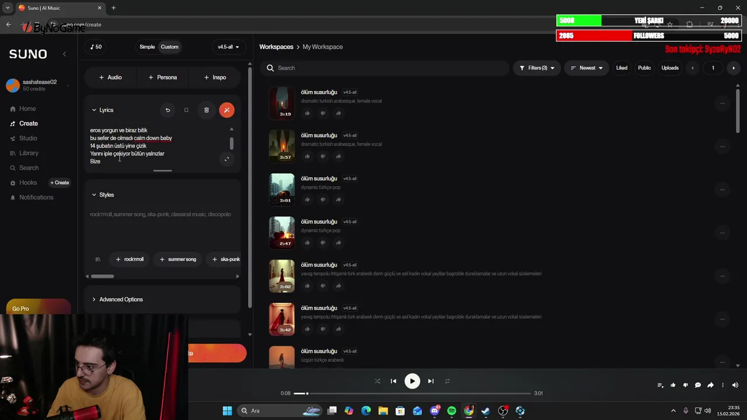Open the Create page in the sidebar
The image size is (747, 420).
tap(28, 123)
